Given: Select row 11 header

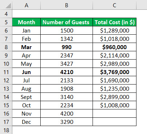Looking at the screenshot, I should coord(6,72).
